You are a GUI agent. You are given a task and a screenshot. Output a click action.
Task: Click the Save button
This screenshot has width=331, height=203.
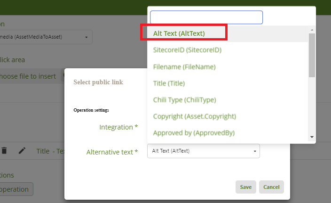point(245,187)
